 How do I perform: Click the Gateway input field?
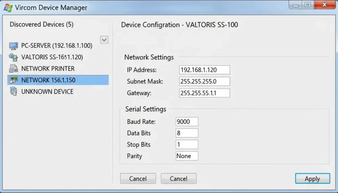click(204, 93)
